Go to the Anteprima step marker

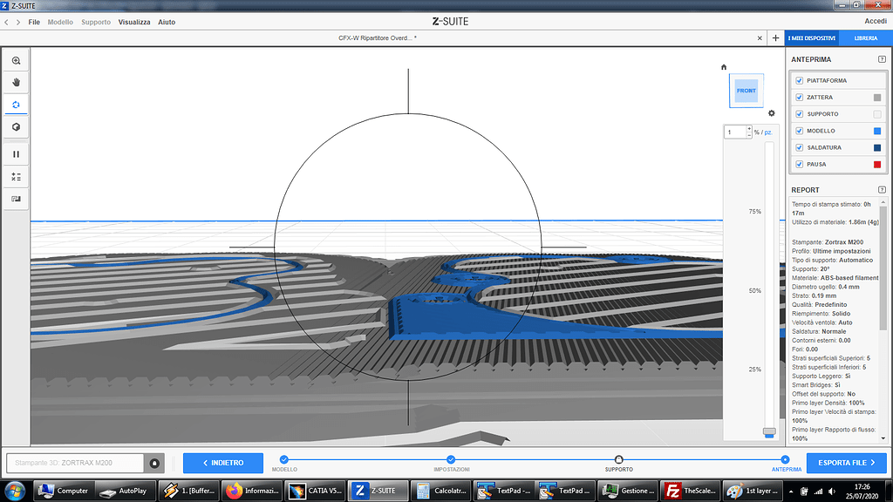point(786,459)
